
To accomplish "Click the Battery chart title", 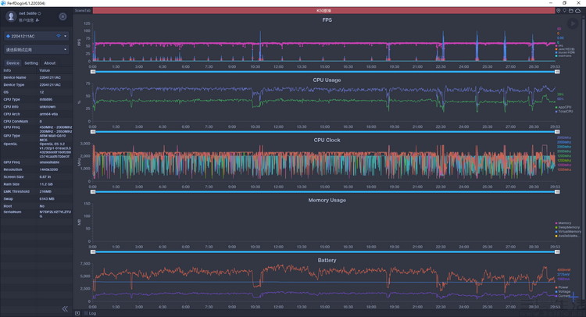I will coord(327,260).
